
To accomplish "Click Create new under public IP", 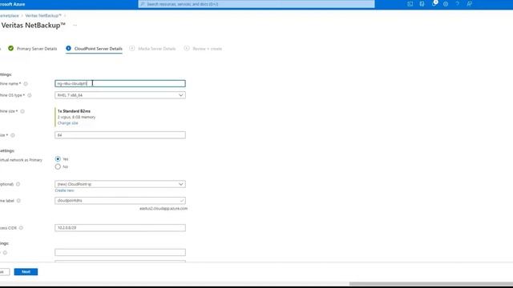I will pyautogui.click(x=64, y=190).
